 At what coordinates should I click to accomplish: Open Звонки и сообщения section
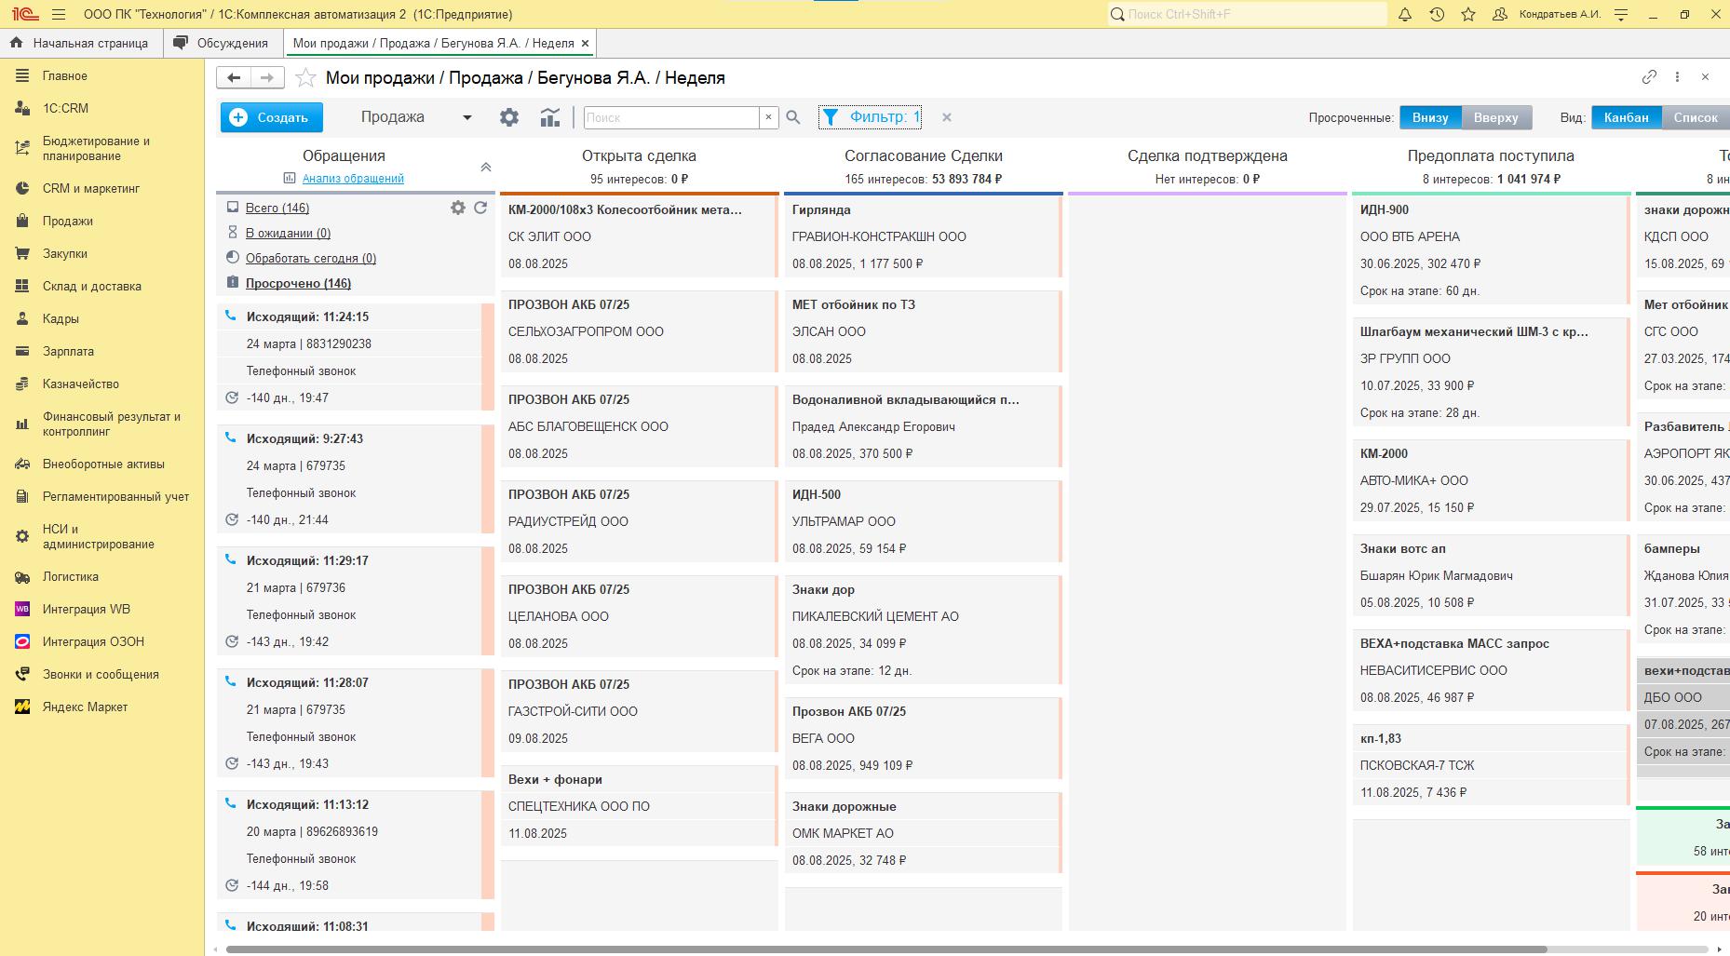[101, 674]
